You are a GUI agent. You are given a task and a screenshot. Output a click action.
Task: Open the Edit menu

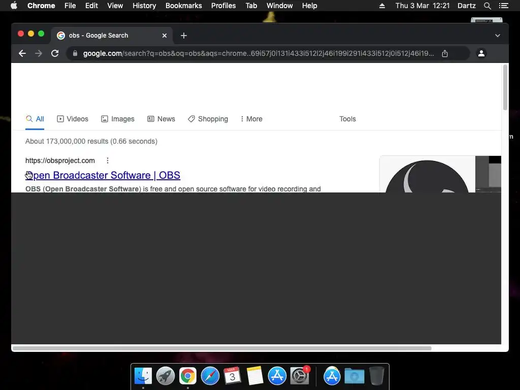[91, 6]
